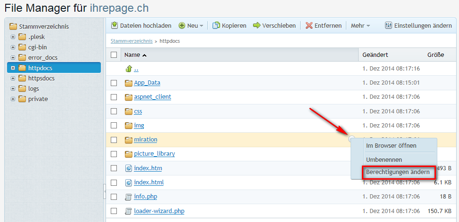Sort by the Geändert column header
Screen dimensions: 459x222
point(375,55)
